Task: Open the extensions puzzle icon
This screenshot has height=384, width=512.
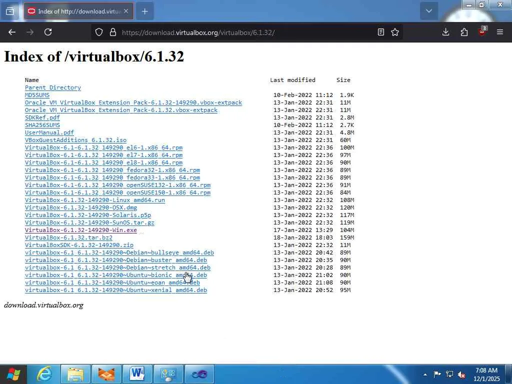Action: point(464,32)
